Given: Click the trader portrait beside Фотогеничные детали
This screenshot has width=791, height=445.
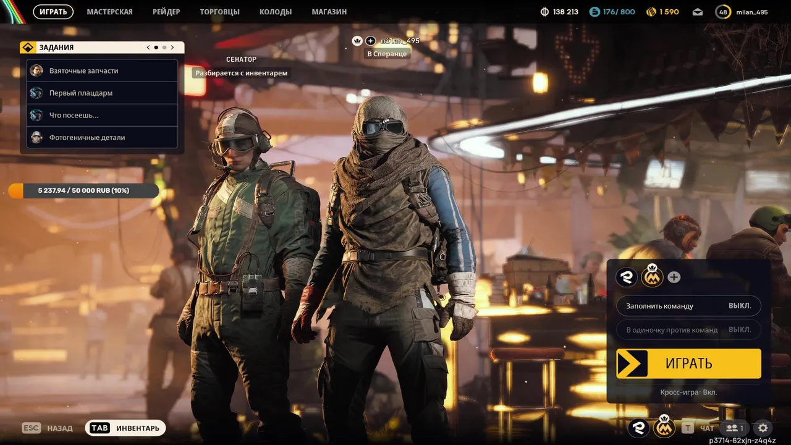Looking at the screenshot, I should pos(36,137).
